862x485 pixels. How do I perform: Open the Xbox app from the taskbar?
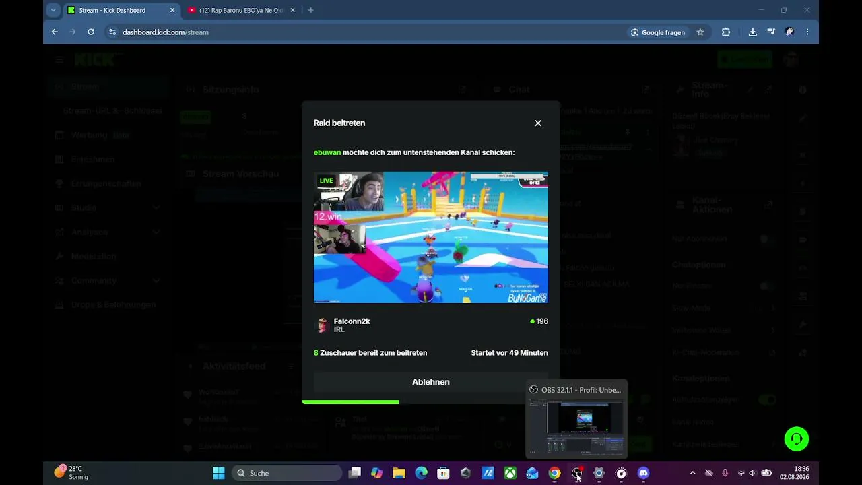(510, 473)
